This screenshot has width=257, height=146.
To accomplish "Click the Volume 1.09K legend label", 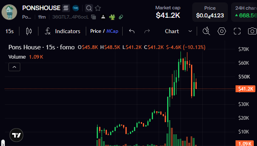I will [x=26, y=57].
